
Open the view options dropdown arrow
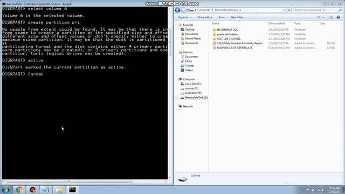[x=323, y=17]
